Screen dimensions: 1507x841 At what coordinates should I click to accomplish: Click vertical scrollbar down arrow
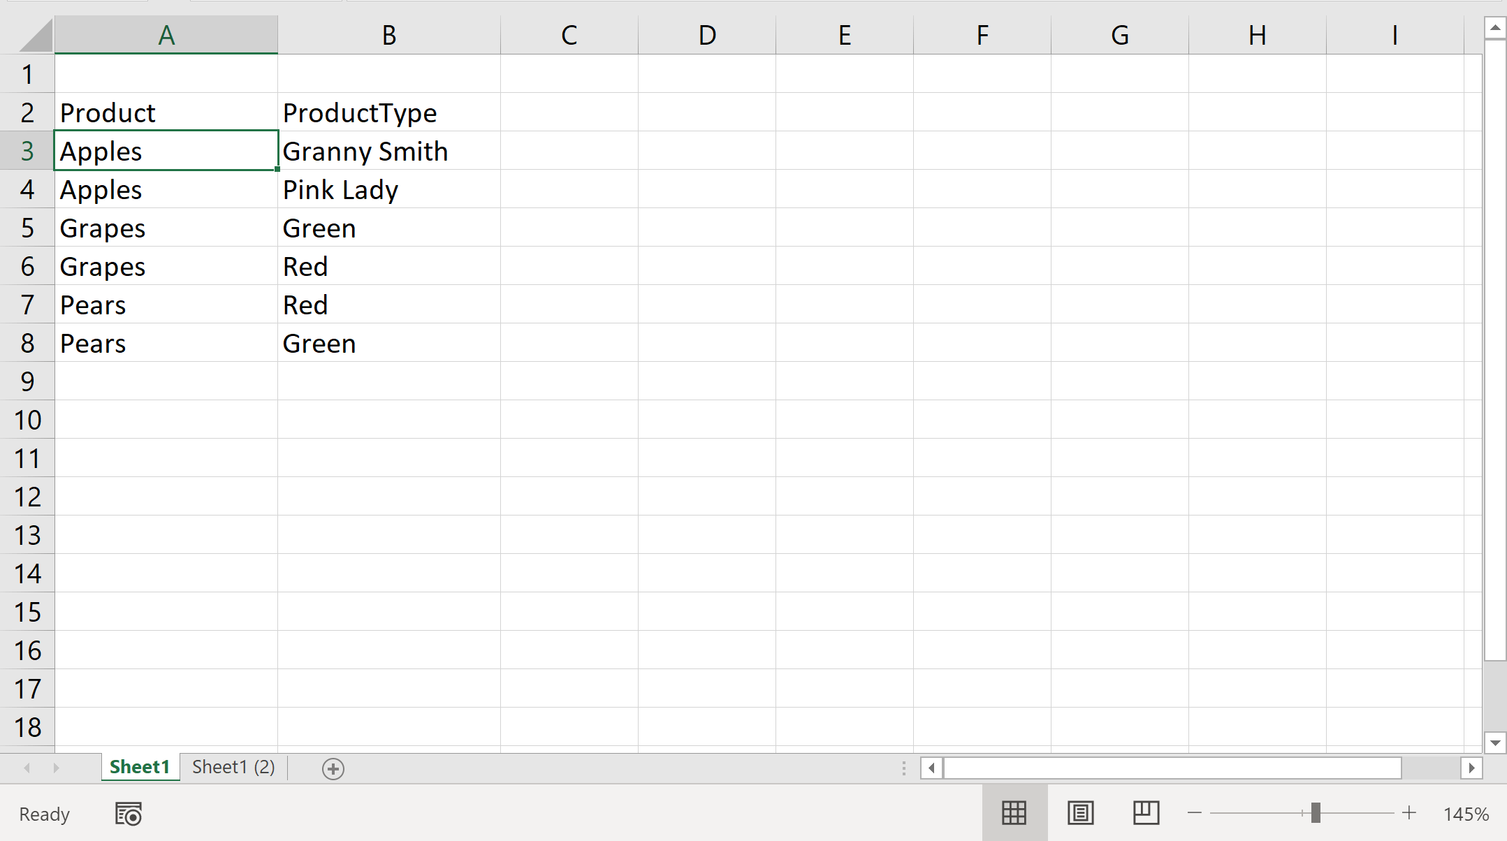tap(1494, 743)
